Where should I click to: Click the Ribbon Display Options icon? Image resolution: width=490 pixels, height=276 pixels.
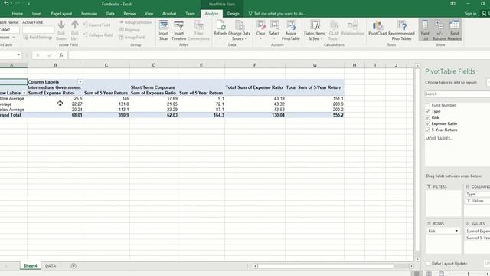point(452,3)
